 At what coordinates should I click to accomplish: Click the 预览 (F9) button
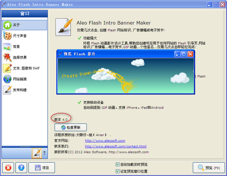[x=209, y=168]
